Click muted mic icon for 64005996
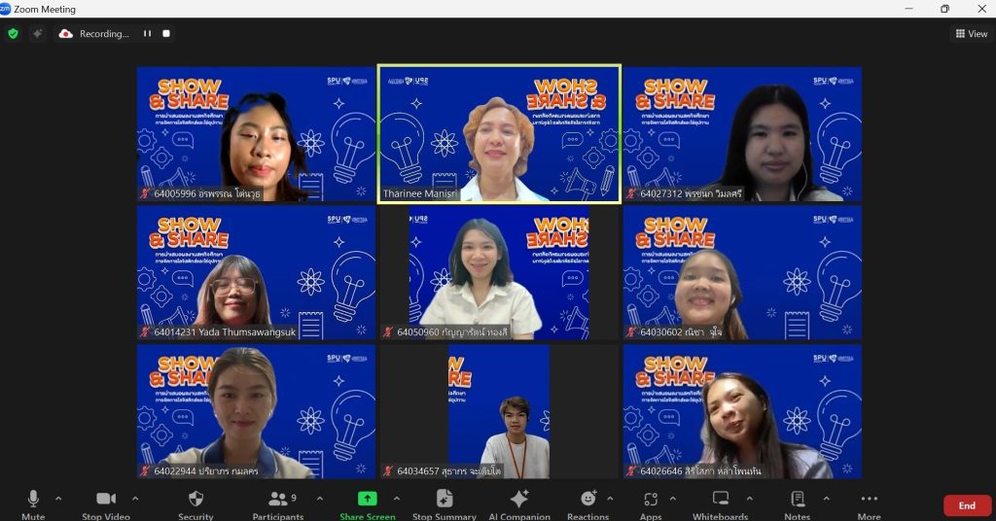996x521 pixels. (x=145, y=193)
